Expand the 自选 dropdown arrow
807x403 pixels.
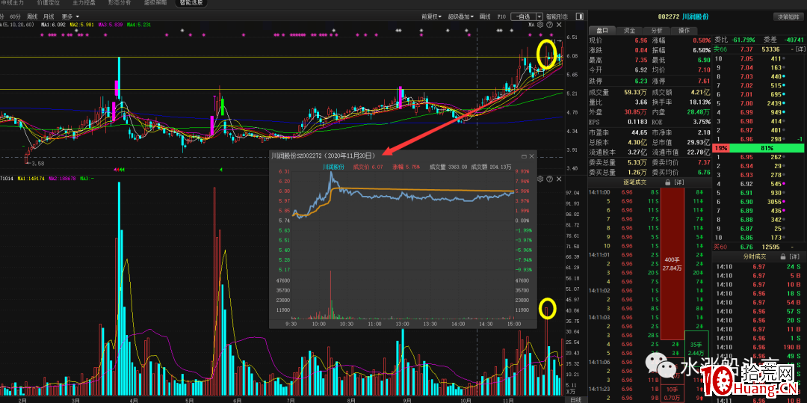[x=539, y=16]
